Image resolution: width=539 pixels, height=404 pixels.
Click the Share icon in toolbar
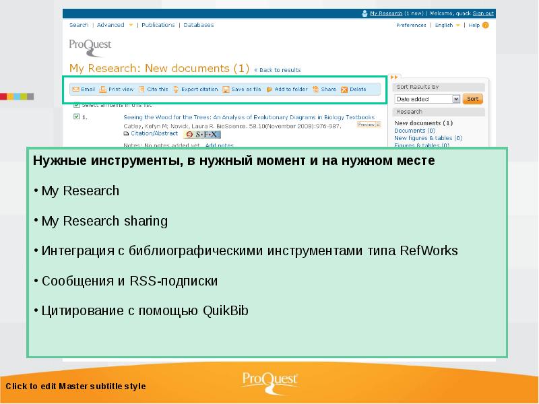point(315,89)
